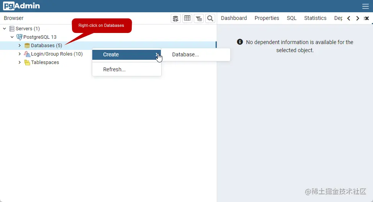Click the Servers group icon
The height and width of the screenshot is (202, 373).
[11, 29]
